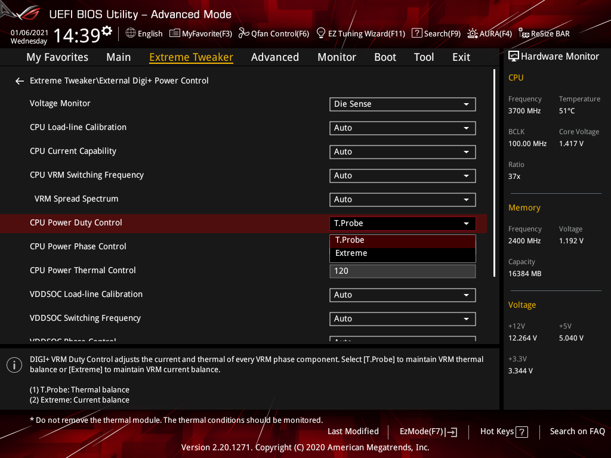611x458 pixels.
Task: Select the CPU Power Thermal Control label
Action: coord(82,270)
